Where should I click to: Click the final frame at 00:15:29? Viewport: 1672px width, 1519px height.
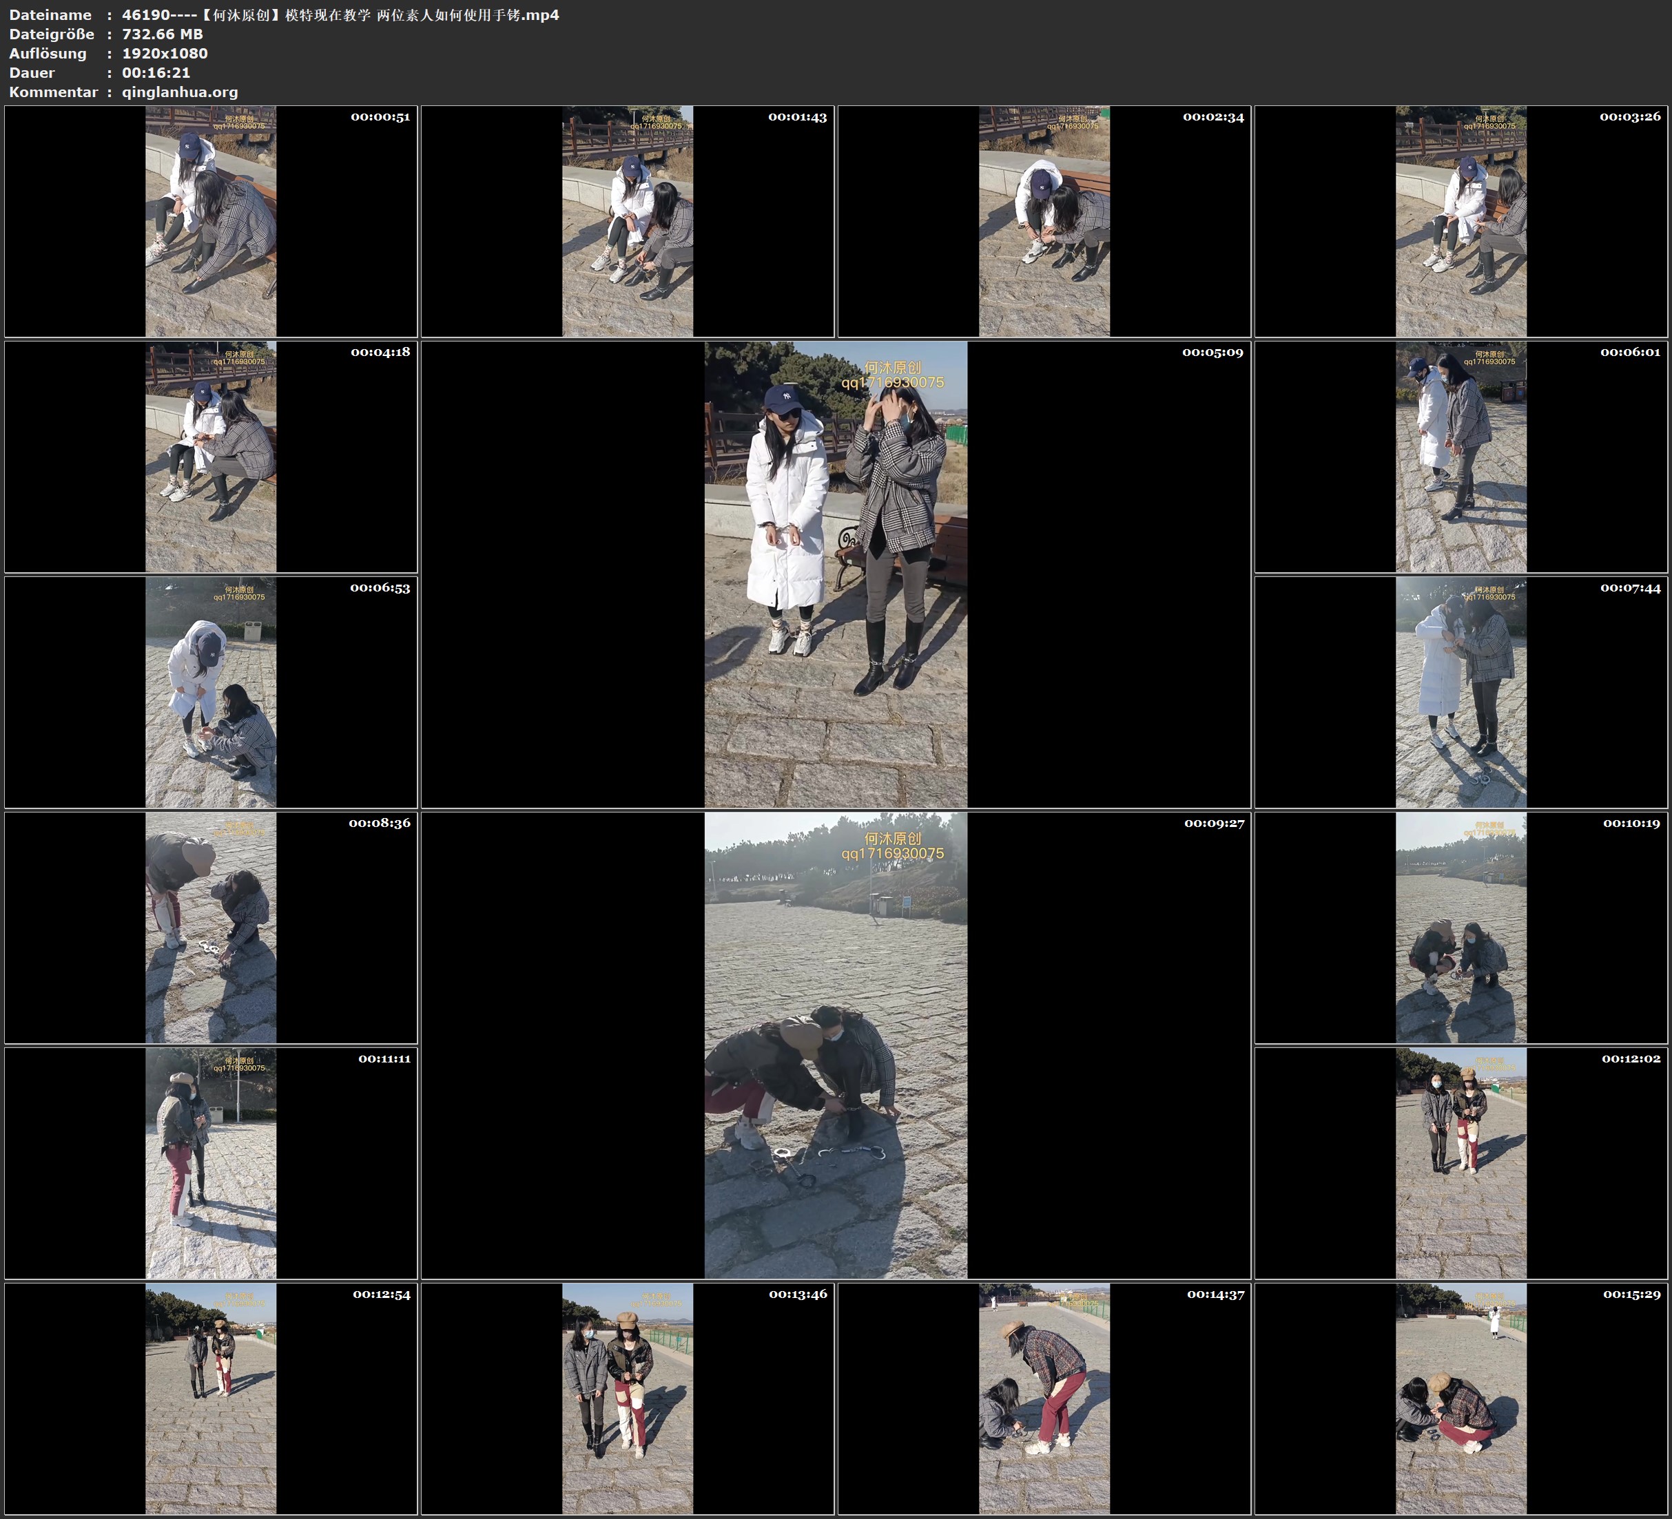1461,1398
